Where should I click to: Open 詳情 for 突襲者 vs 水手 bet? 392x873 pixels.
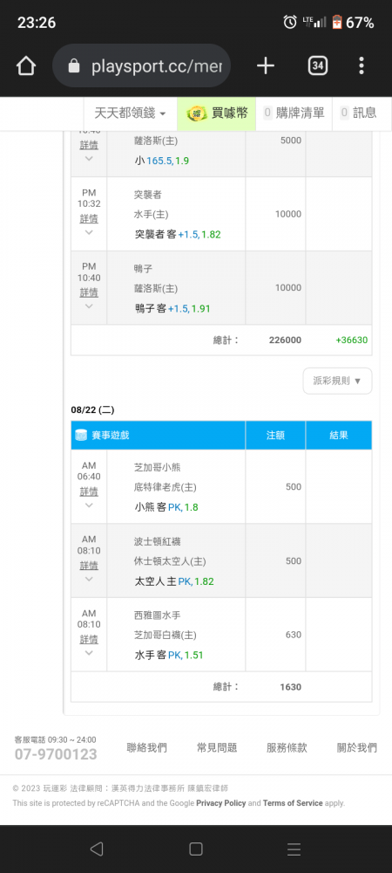pyautogui.click(x=89, y=219)
